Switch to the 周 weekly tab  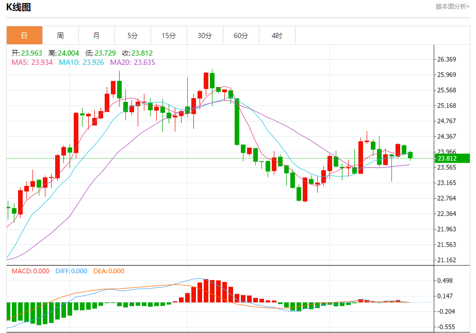point(60,36)
